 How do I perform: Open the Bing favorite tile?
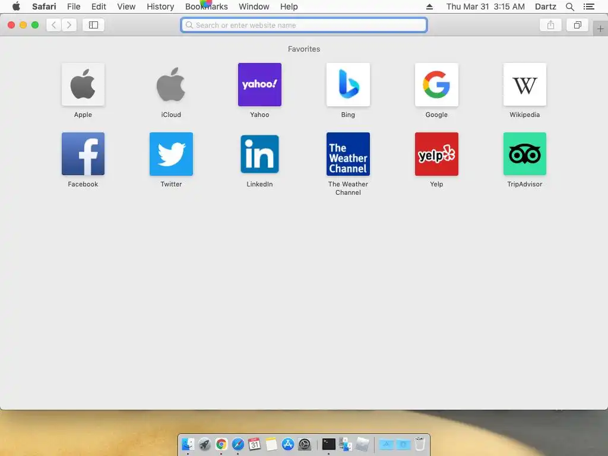tap(348, 84)
